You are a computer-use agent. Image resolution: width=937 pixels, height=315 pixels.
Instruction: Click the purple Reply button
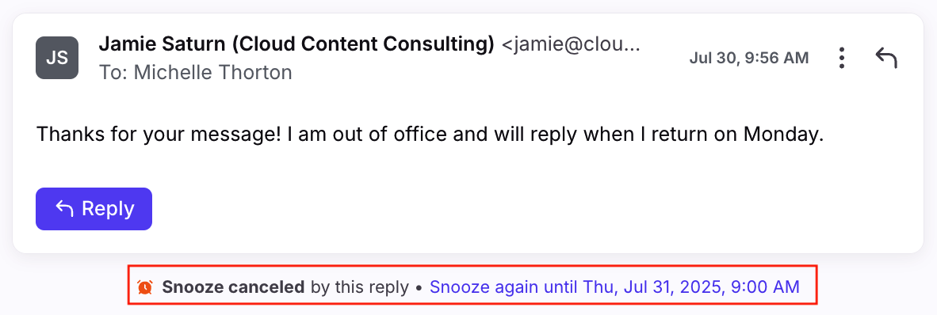point(94,209)
